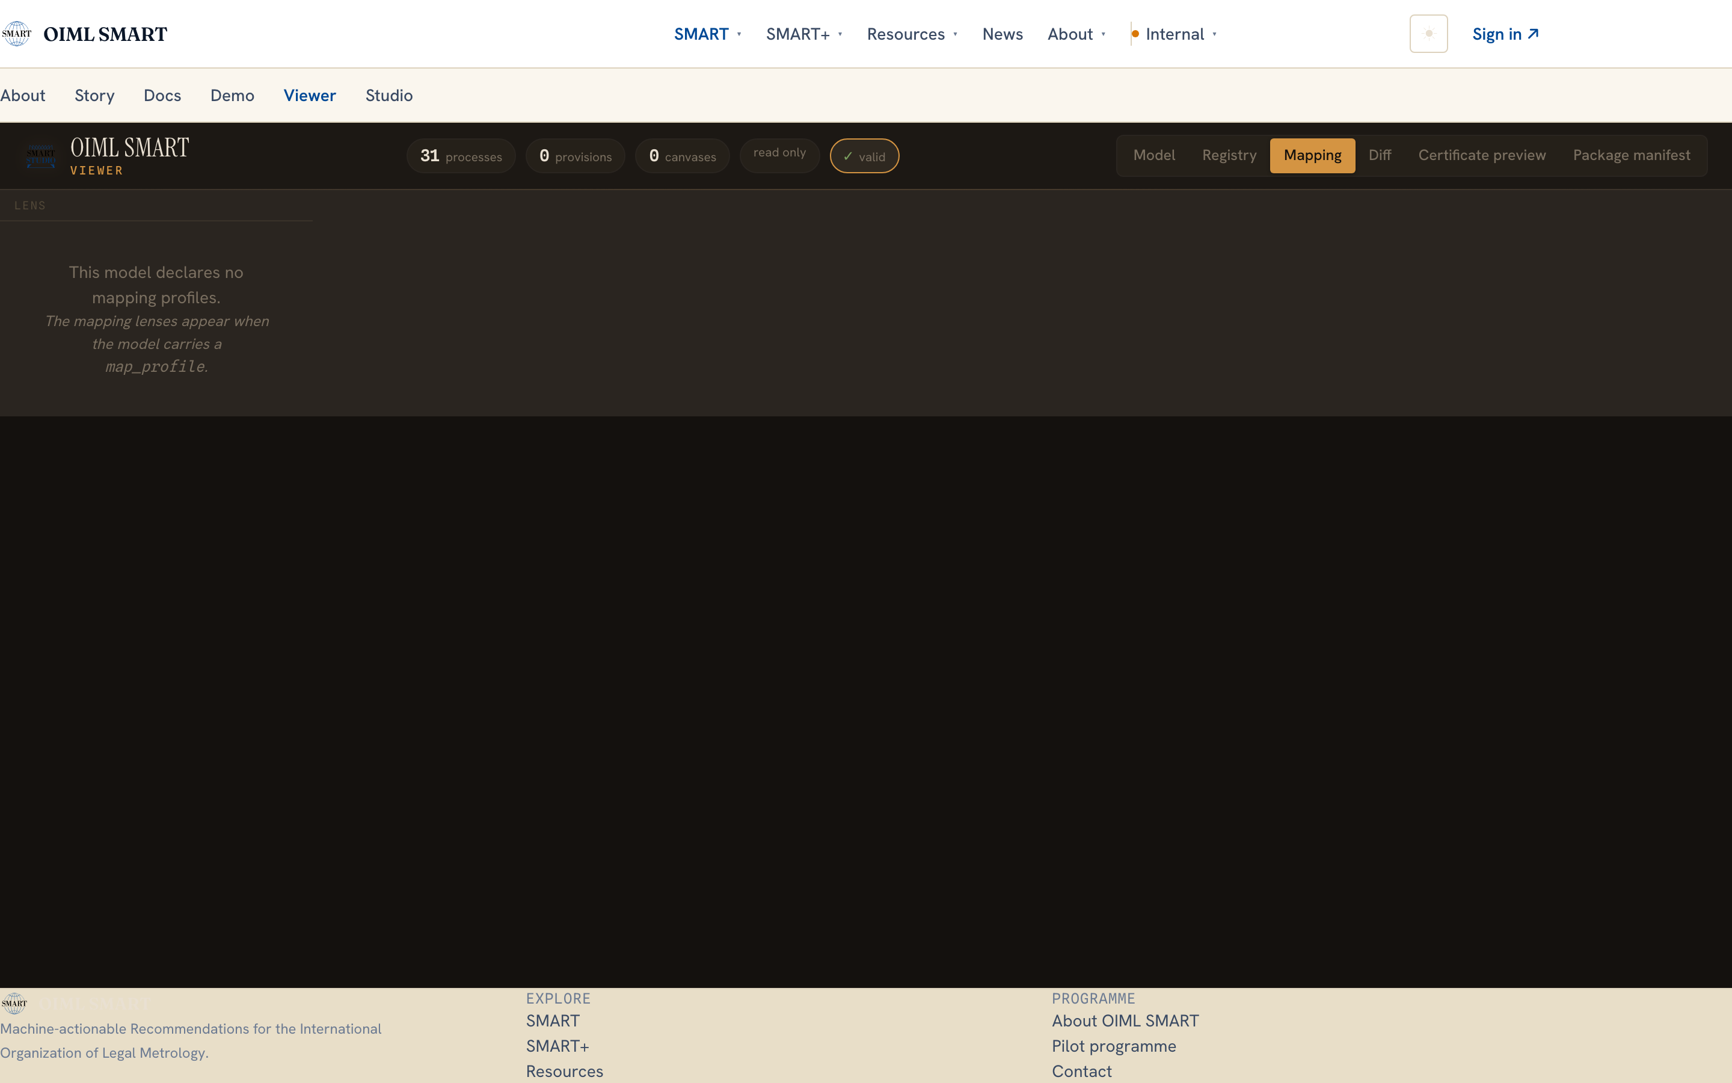
Task: Show the Package manifest view
Action: point(1631,155)
